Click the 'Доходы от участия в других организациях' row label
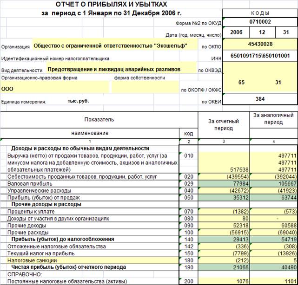The image size is (298, 285). (58, 219)
